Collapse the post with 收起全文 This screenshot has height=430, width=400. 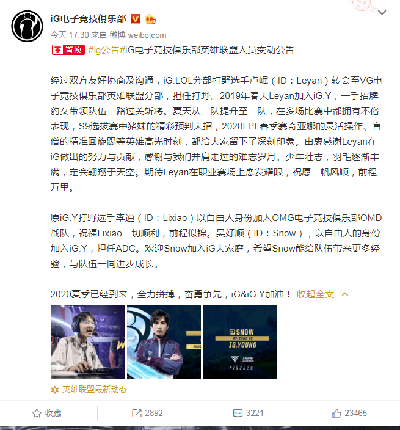click(315, 294)
